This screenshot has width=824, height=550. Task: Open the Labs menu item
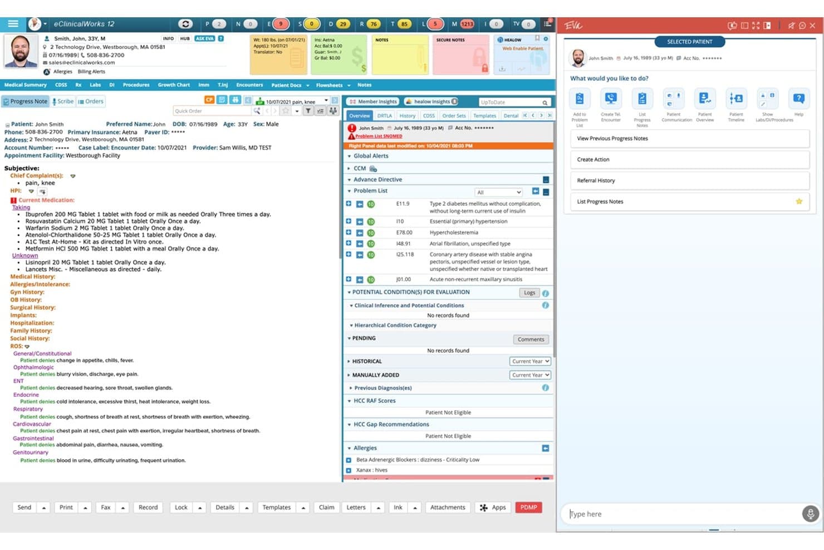(95, 85)
